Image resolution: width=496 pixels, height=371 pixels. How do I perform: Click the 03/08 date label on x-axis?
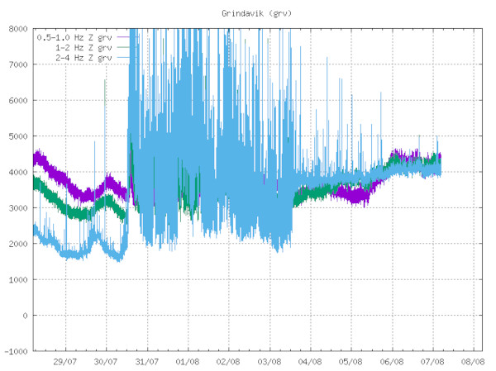269,361
